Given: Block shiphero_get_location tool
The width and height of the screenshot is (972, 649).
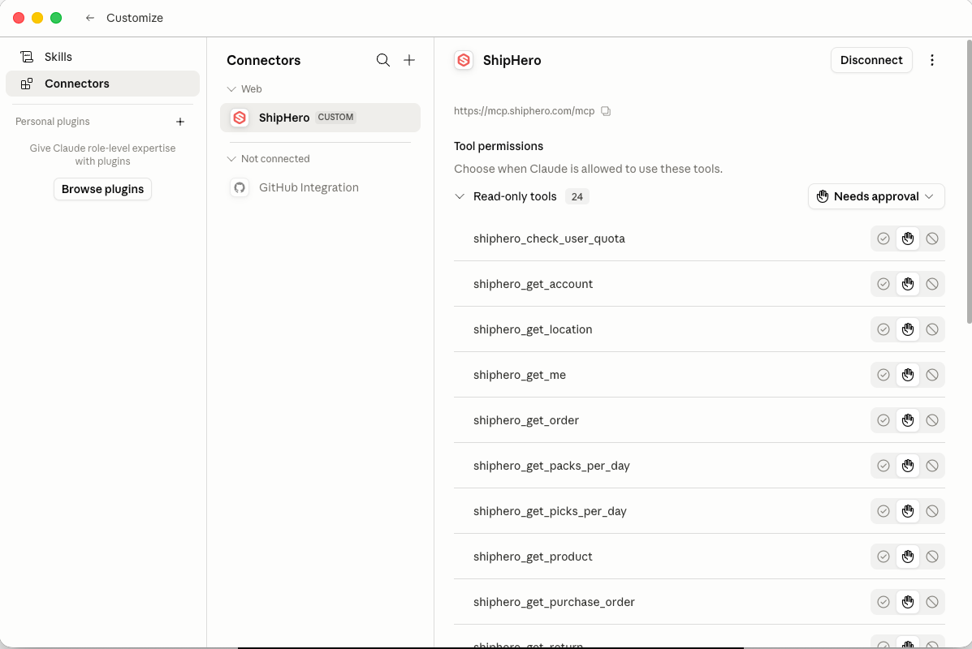Looking at the screenshot, I should pos(931,329).
